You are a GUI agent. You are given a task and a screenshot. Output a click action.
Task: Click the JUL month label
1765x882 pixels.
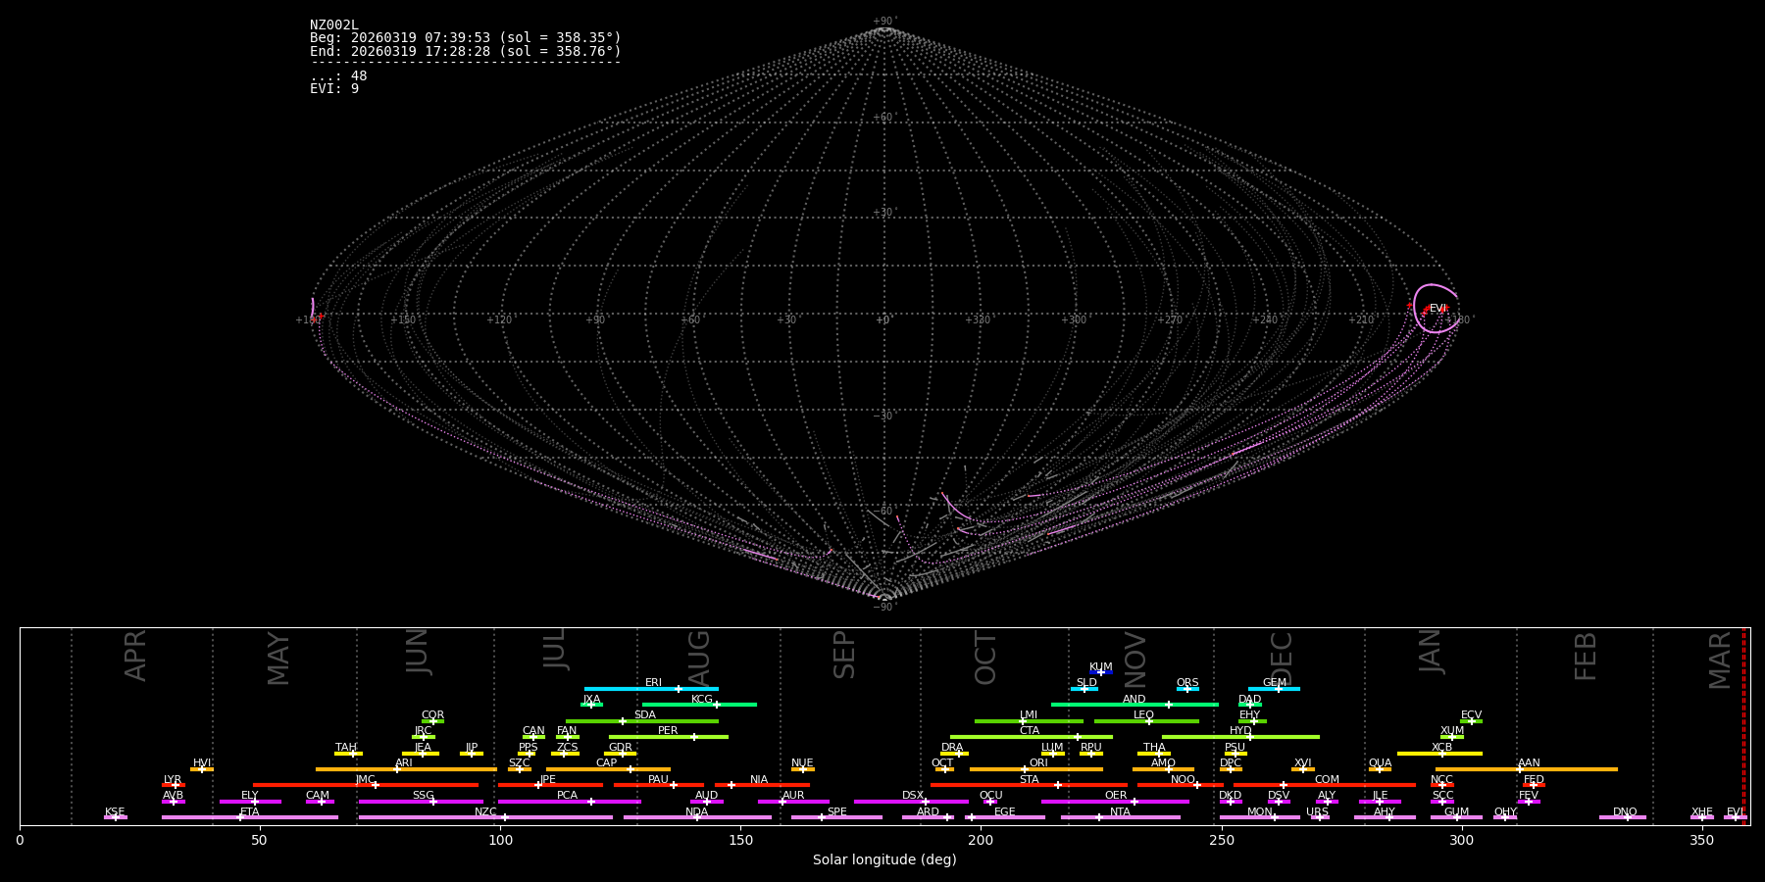coord(555,649)
